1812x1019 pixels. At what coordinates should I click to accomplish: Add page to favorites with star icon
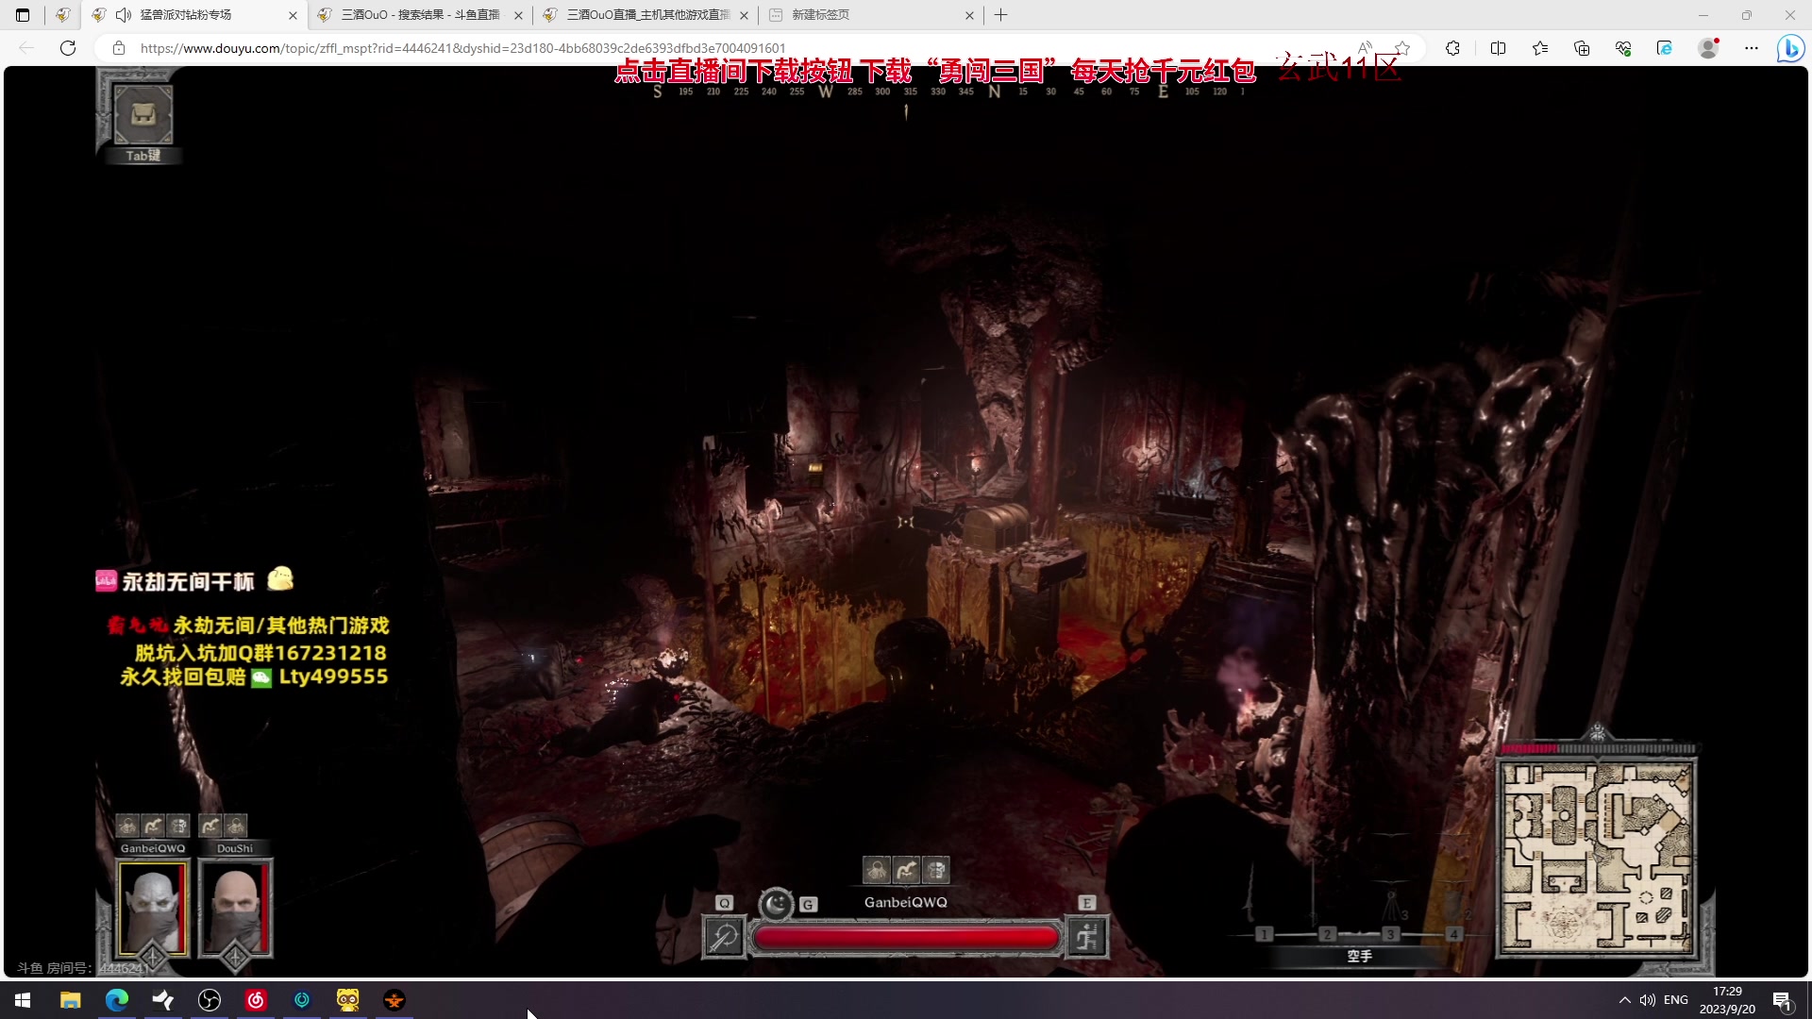(1402, 48)
